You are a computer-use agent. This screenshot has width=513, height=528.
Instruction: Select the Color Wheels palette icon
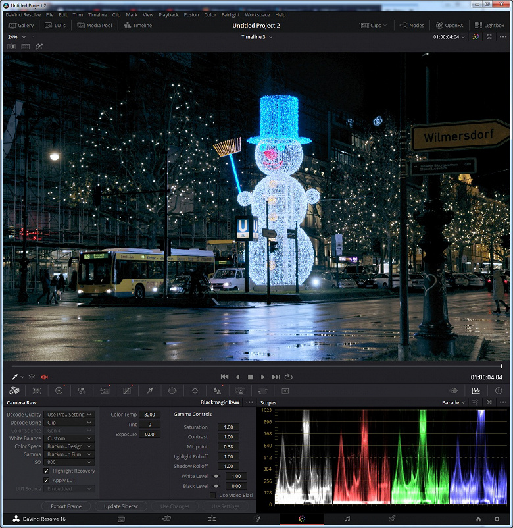[59, 390]
